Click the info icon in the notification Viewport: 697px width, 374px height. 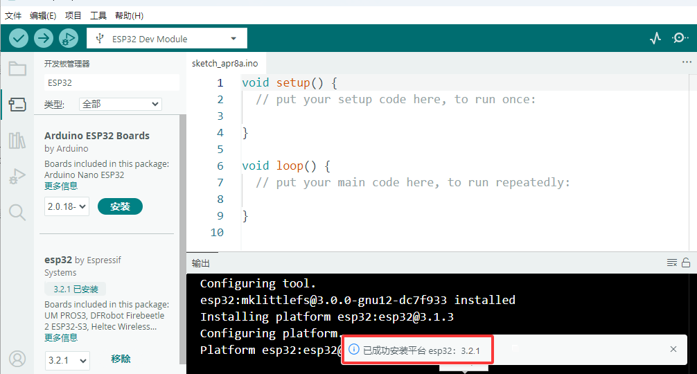[x=354, y=349]
